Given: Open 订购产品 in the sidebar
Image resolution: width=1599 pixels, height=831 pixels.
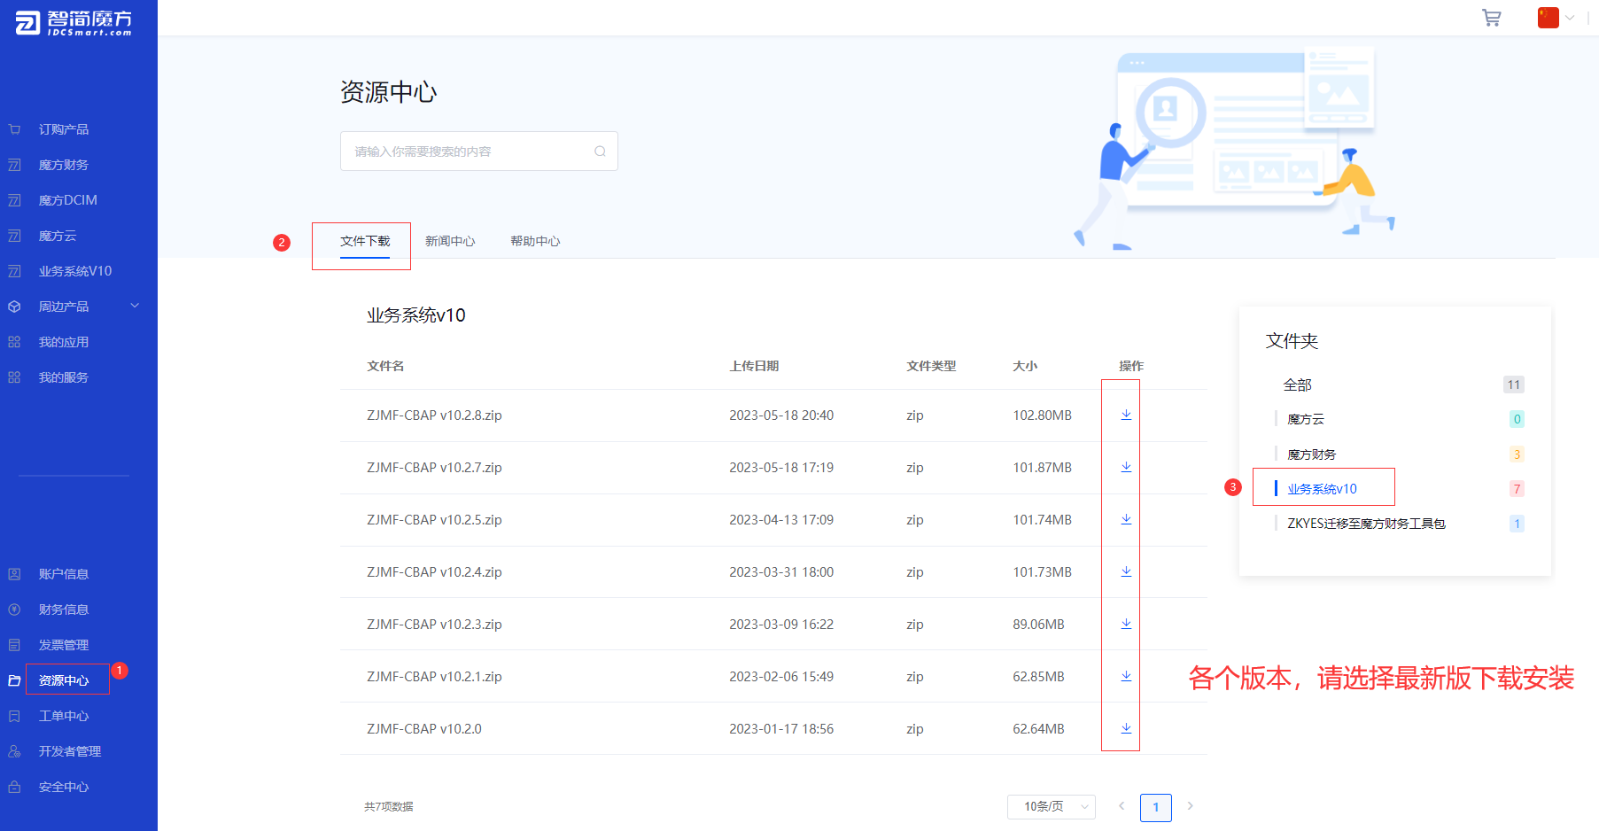Looking at the screenshot, I should pyautogui.click(x=64, y=129).
